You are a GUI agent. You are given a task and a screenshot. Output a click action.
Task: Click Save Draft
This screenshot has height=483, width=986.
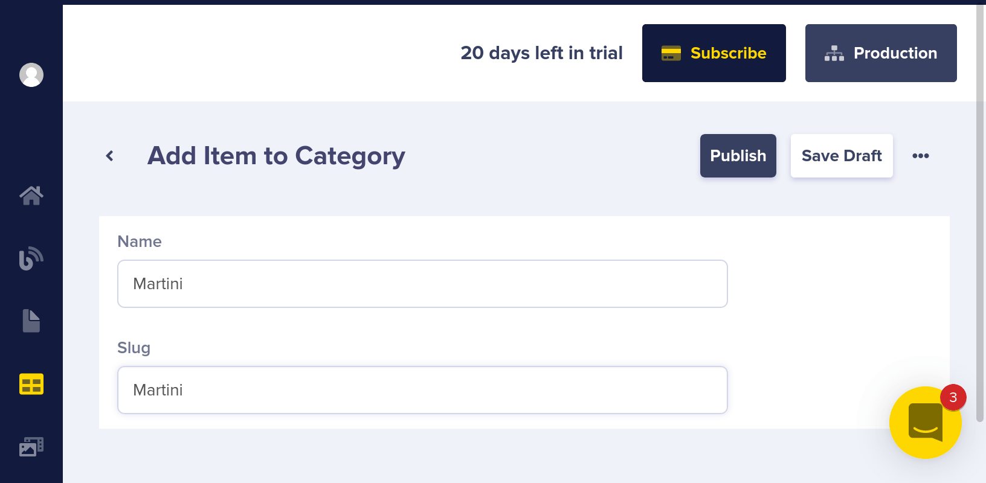841,156
